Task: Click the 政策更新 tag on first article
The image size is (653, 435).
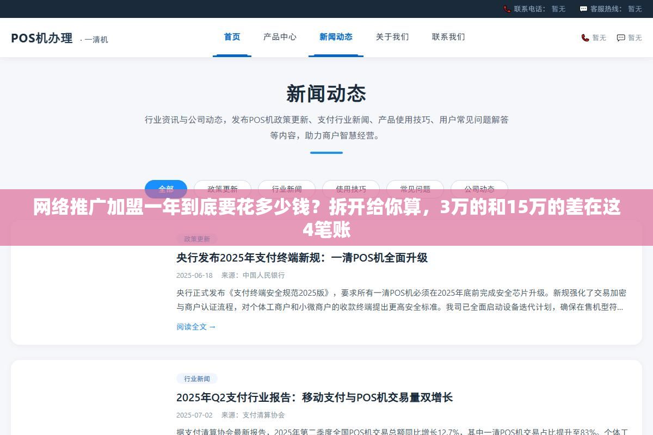Action: 197,239
